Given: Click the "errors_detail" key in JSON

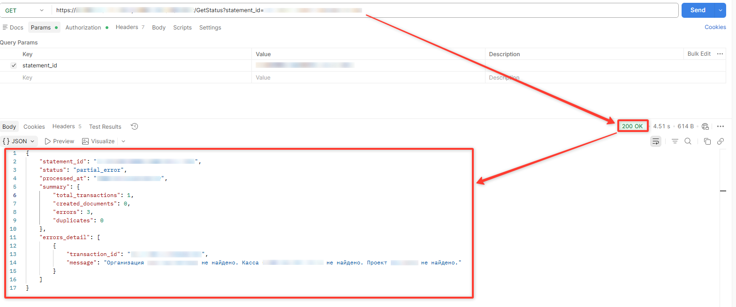Looking at the screenshot, I should [65, 237].
